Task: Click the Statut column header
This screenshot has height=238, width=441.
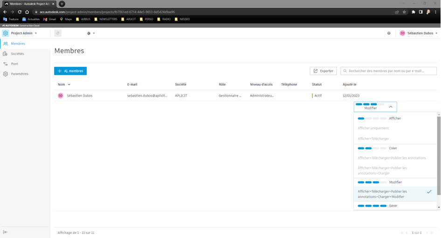Action: pos(317,85)
